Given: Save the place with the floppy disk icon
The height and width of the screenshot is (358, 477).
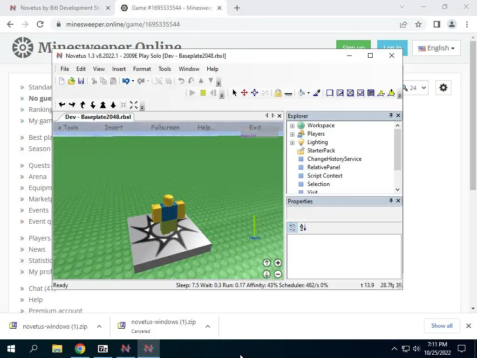Looking at the screenshot, I should click(x=81, y=81).
